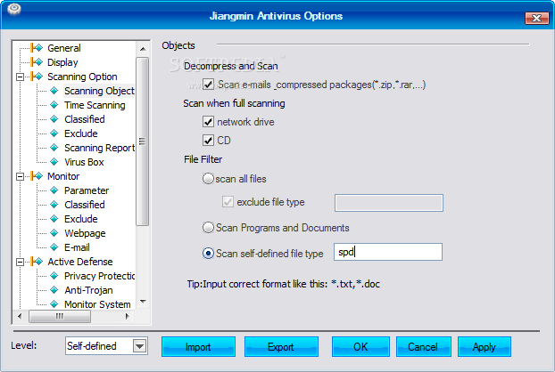This screenshot has width=555, height=372.
Task: Click the diamond icon beside Monitor System
Action: tap(54, 303)
